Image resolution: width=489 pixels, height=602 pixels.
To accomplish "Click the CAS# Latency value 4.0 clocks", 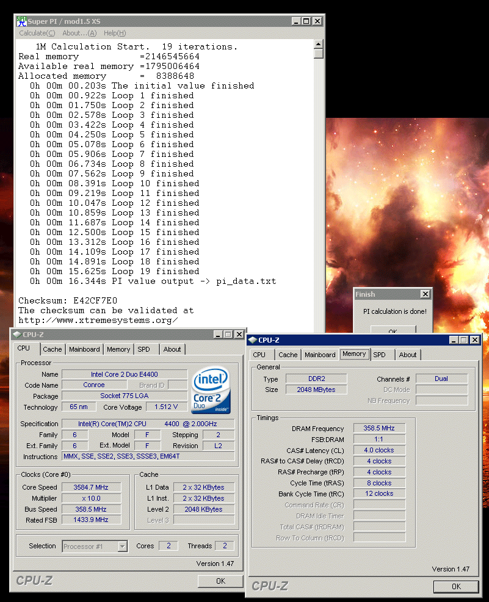I will click(x=379, y=450).
